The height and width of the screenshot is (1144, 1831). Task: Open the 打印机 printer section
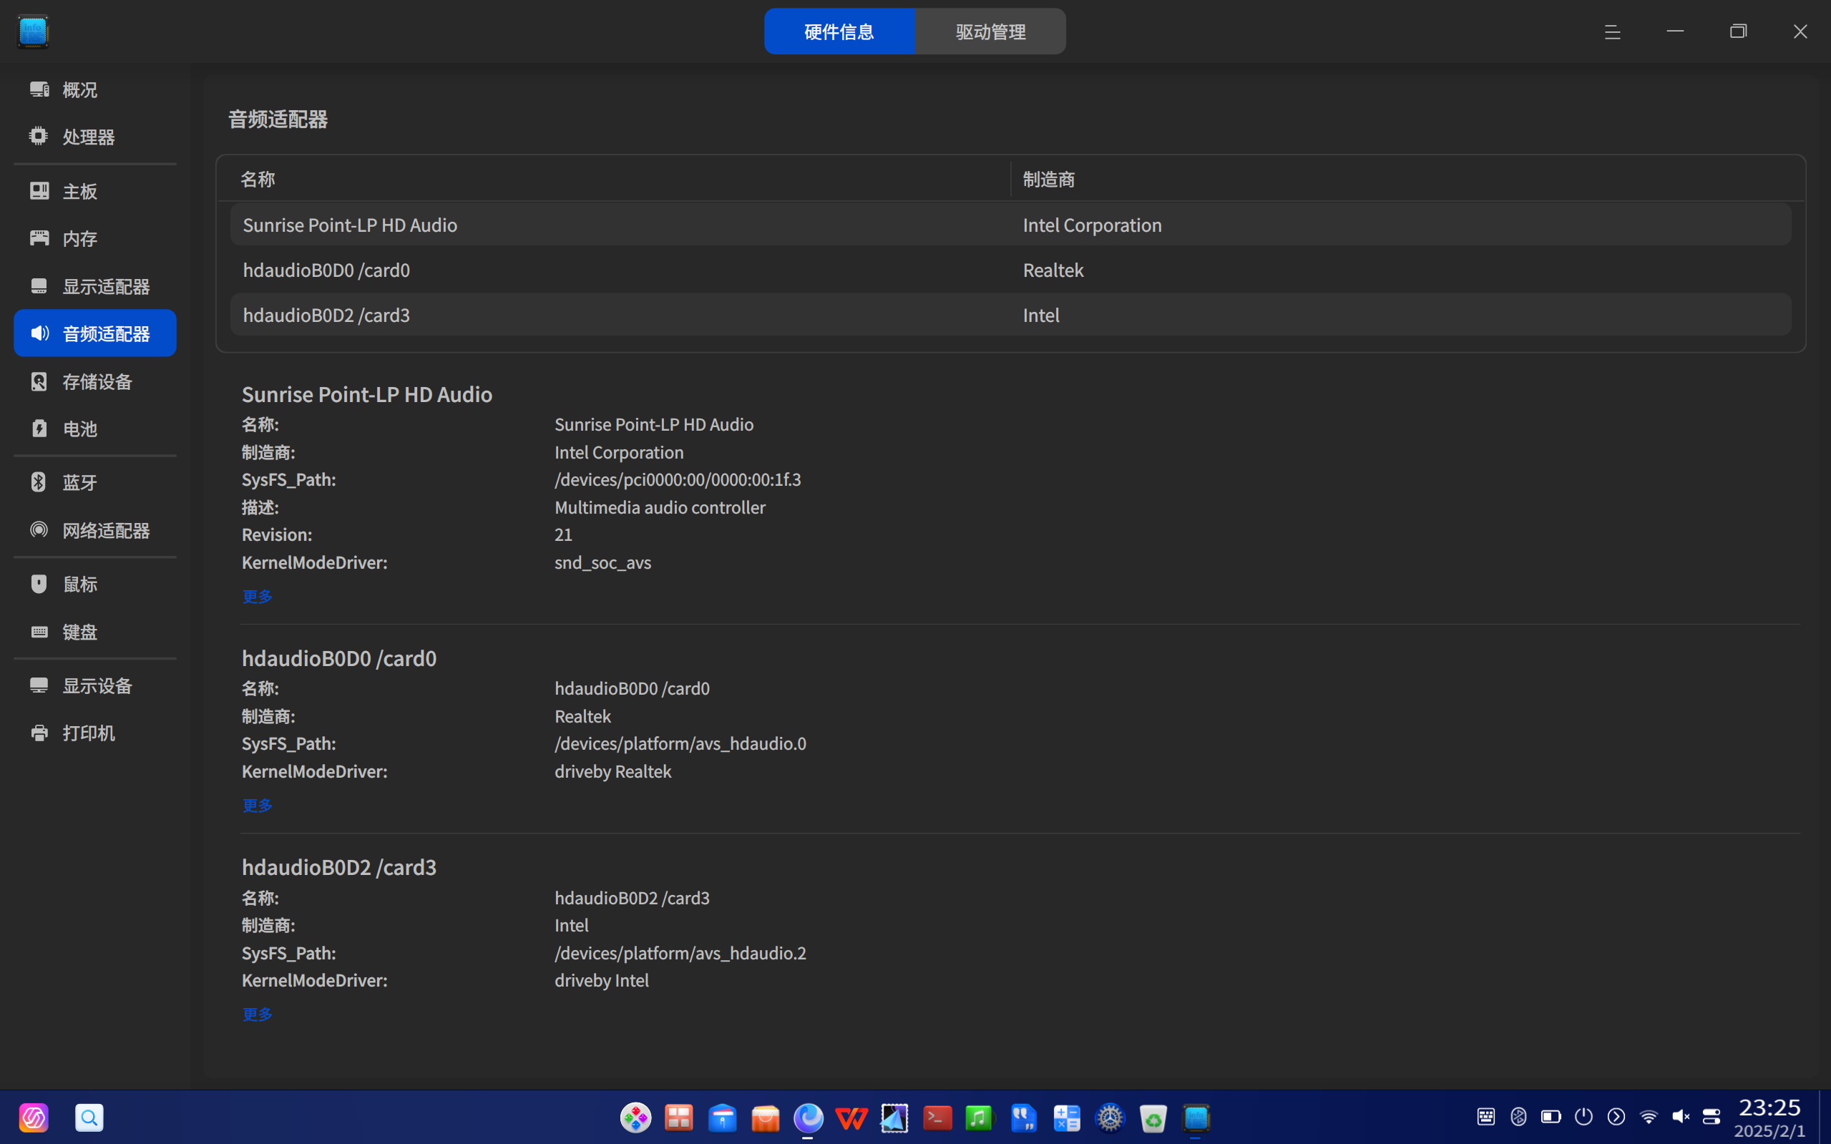point(94,733)
